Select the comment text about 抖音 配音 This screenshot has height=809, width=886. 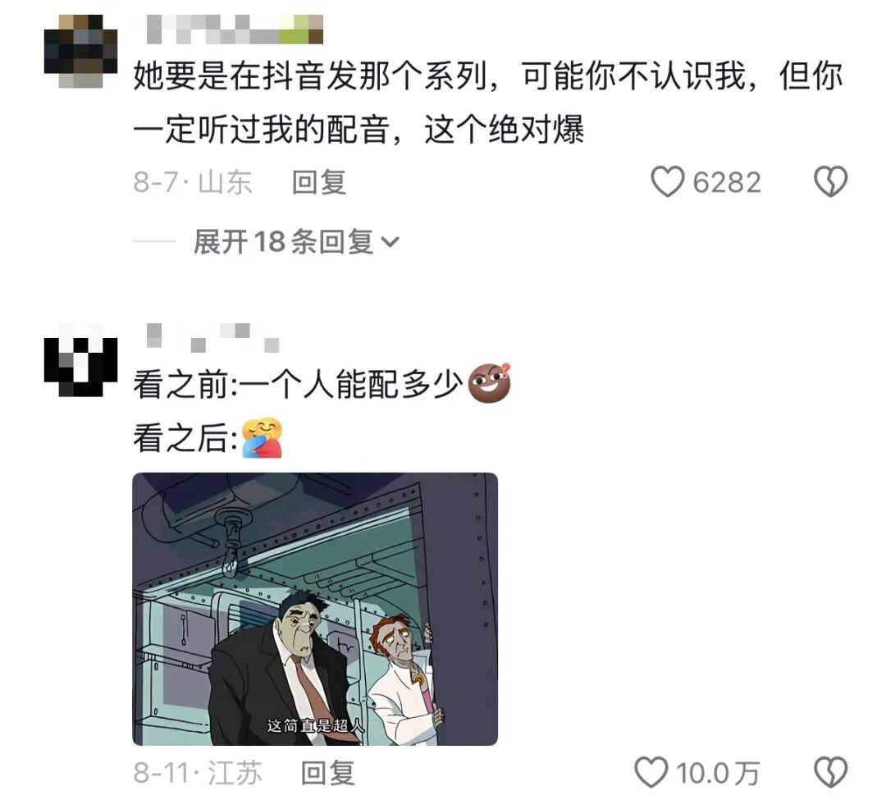pos(488,103)
